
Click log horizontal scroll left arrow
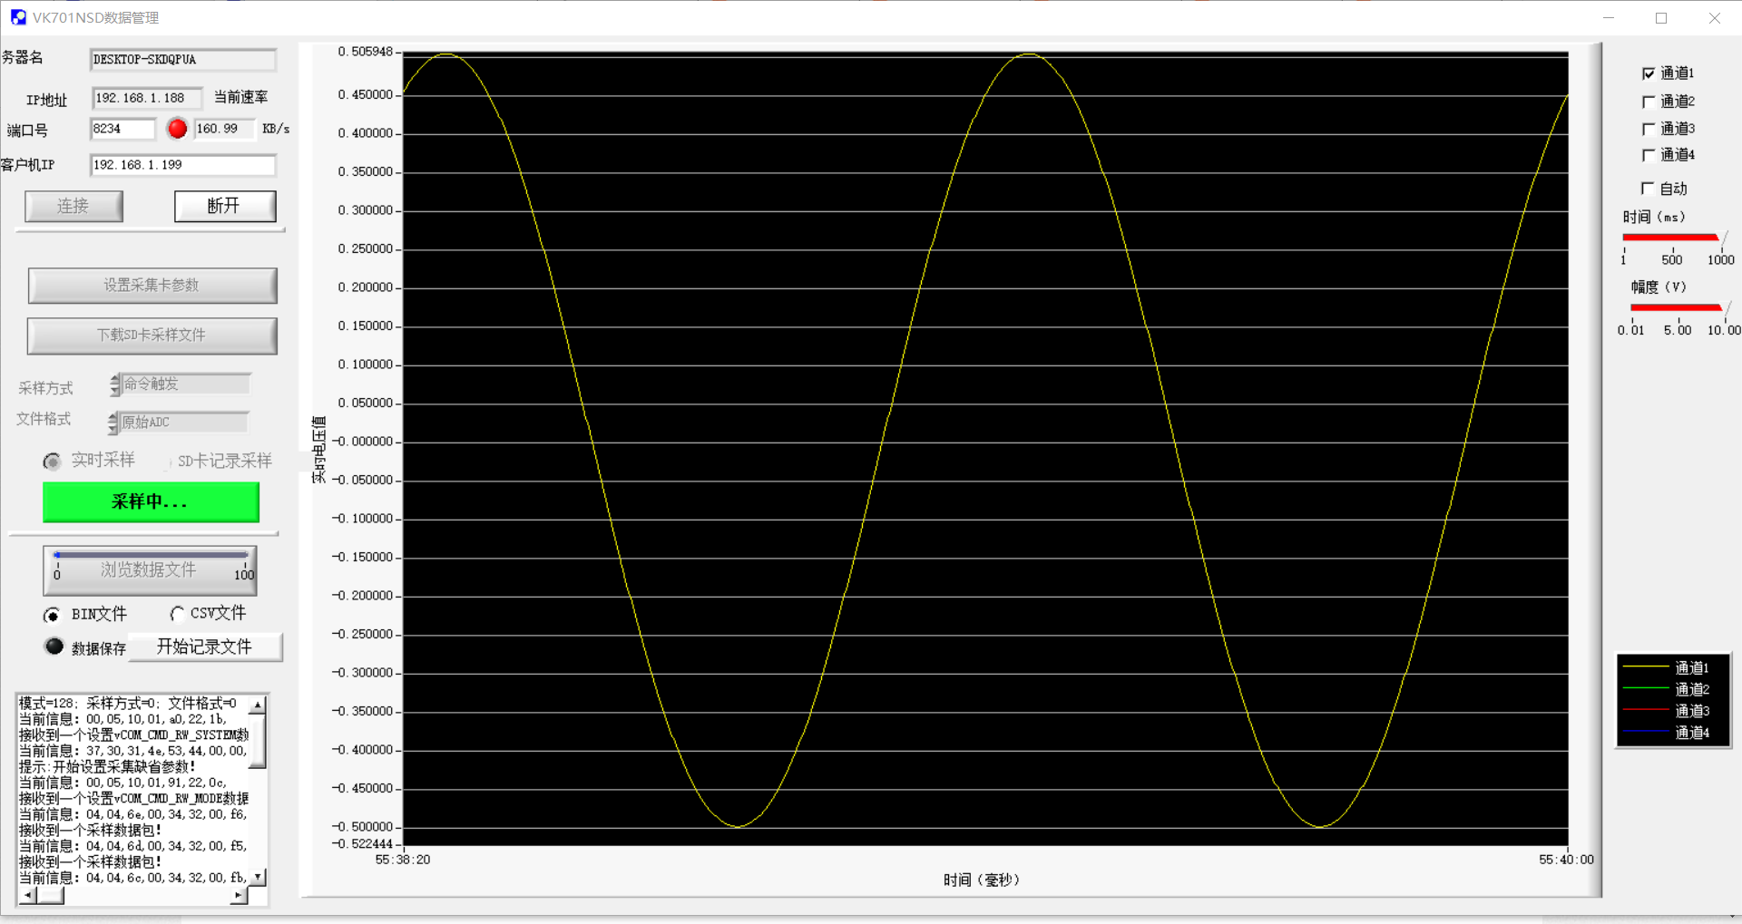click(27, 896)
